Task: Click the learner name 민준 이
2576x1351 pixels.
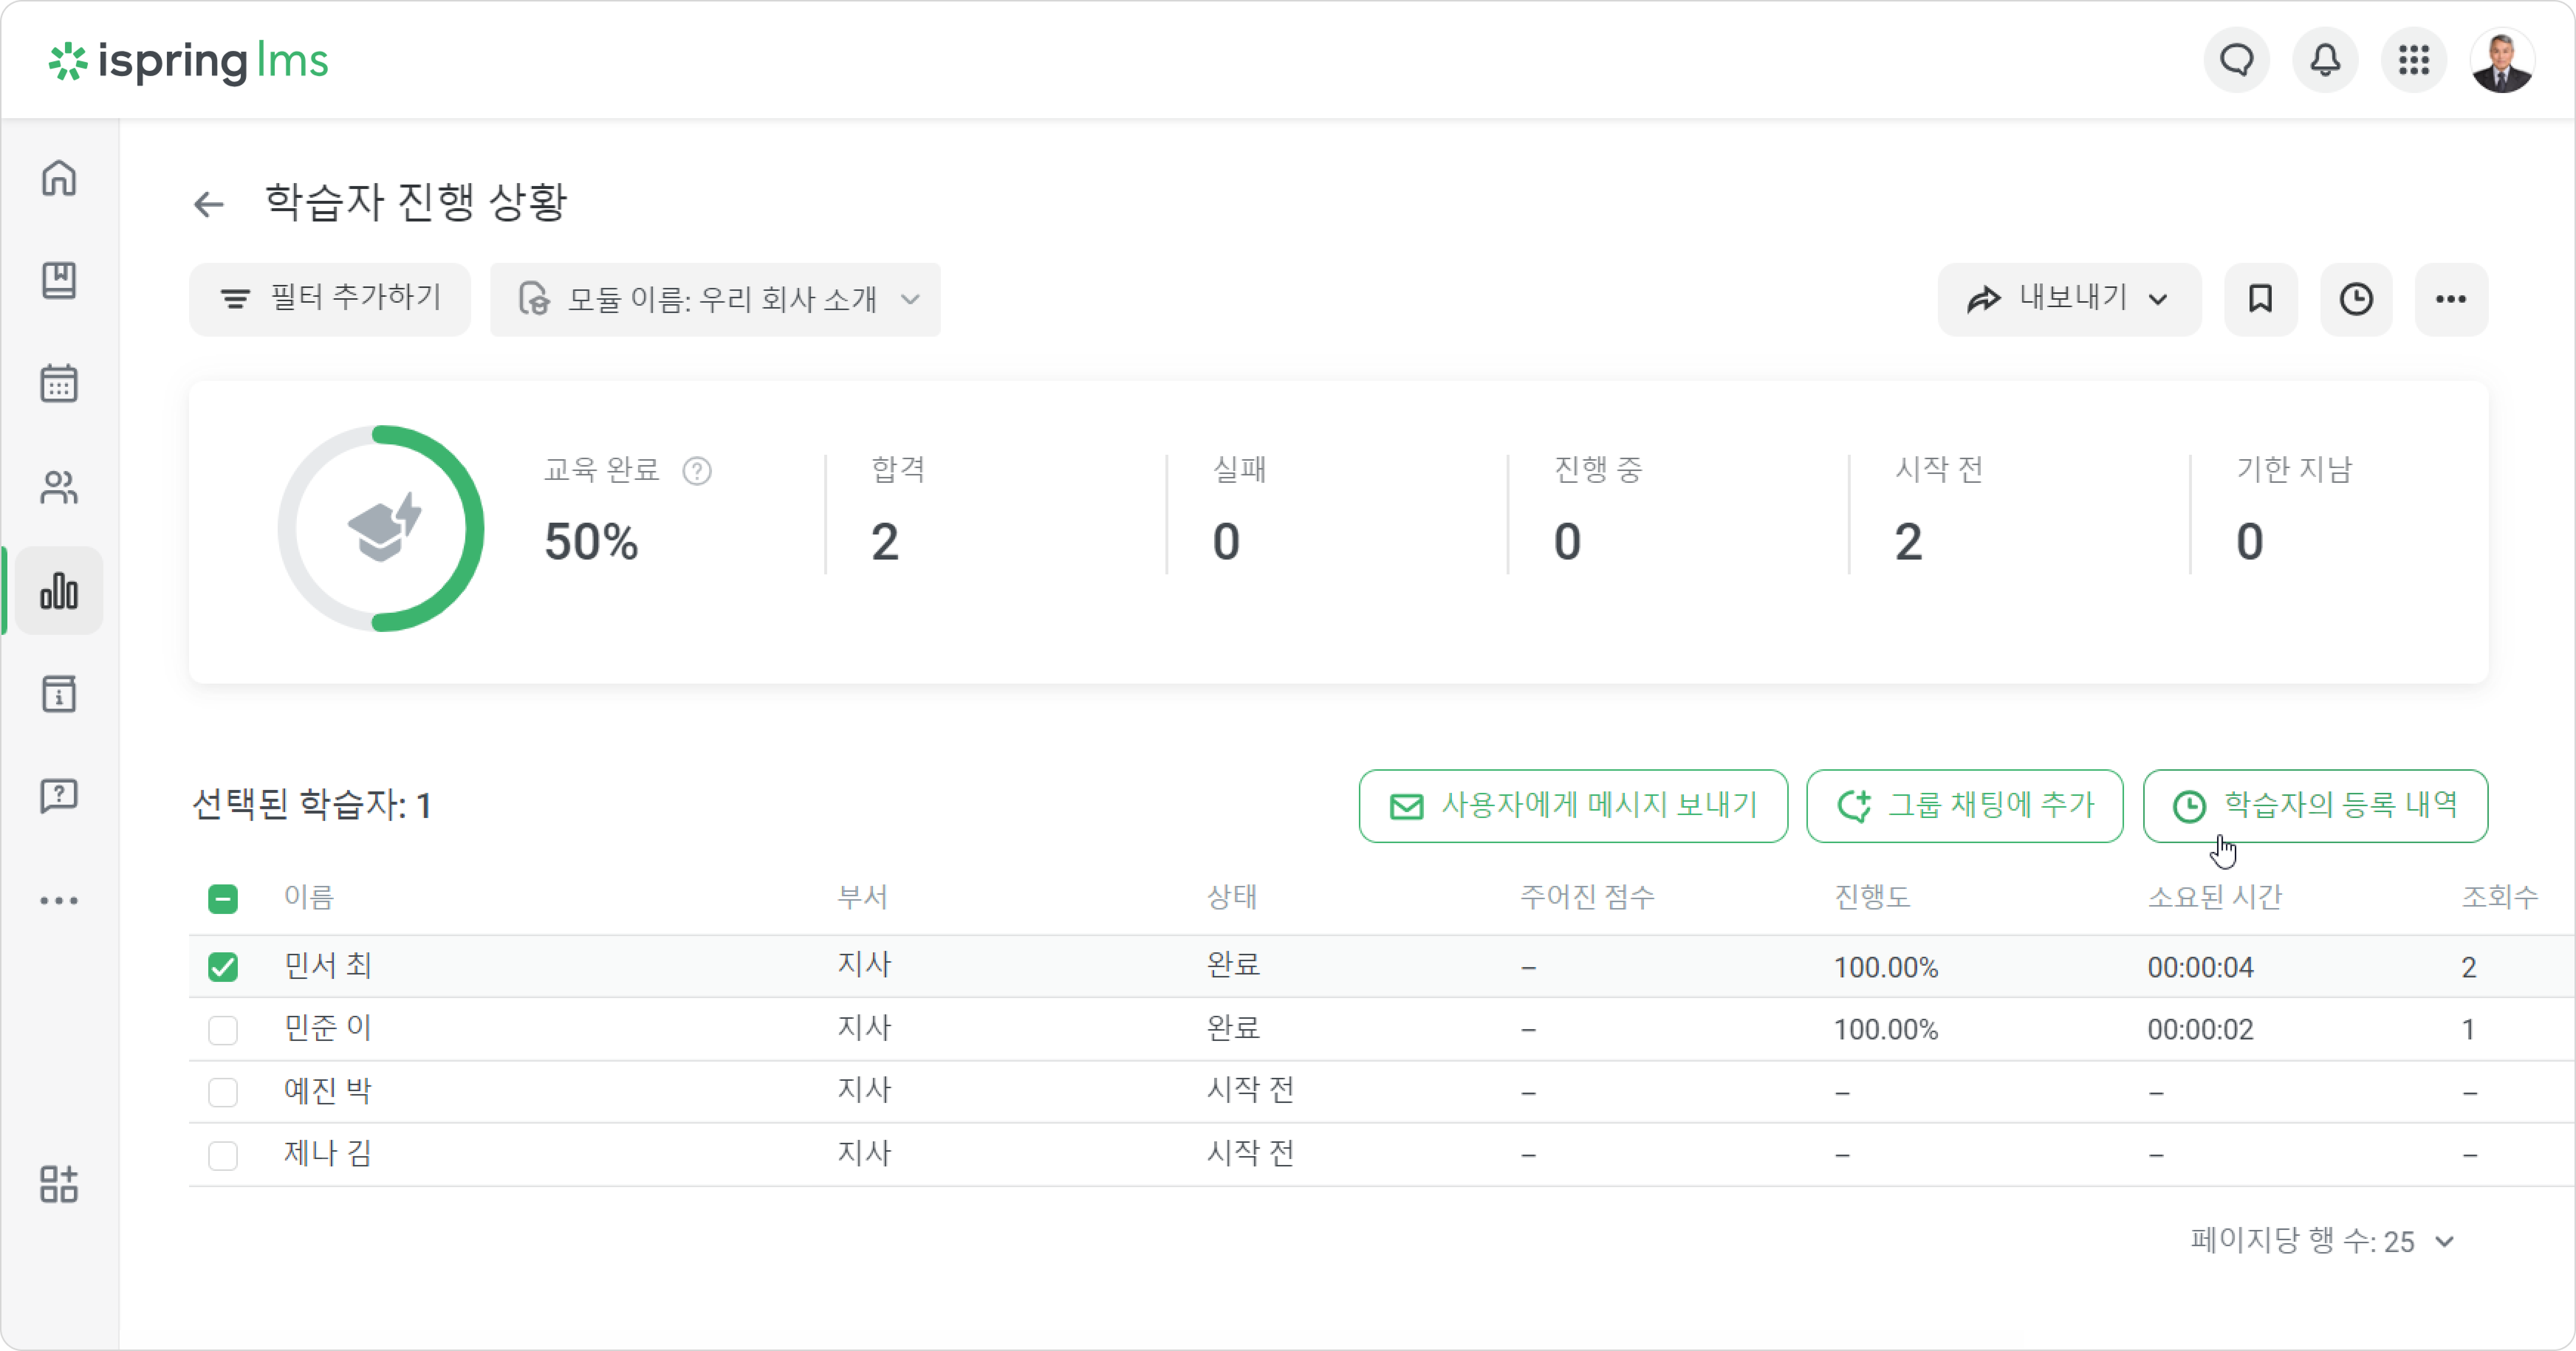Action: coord(328,1028)
